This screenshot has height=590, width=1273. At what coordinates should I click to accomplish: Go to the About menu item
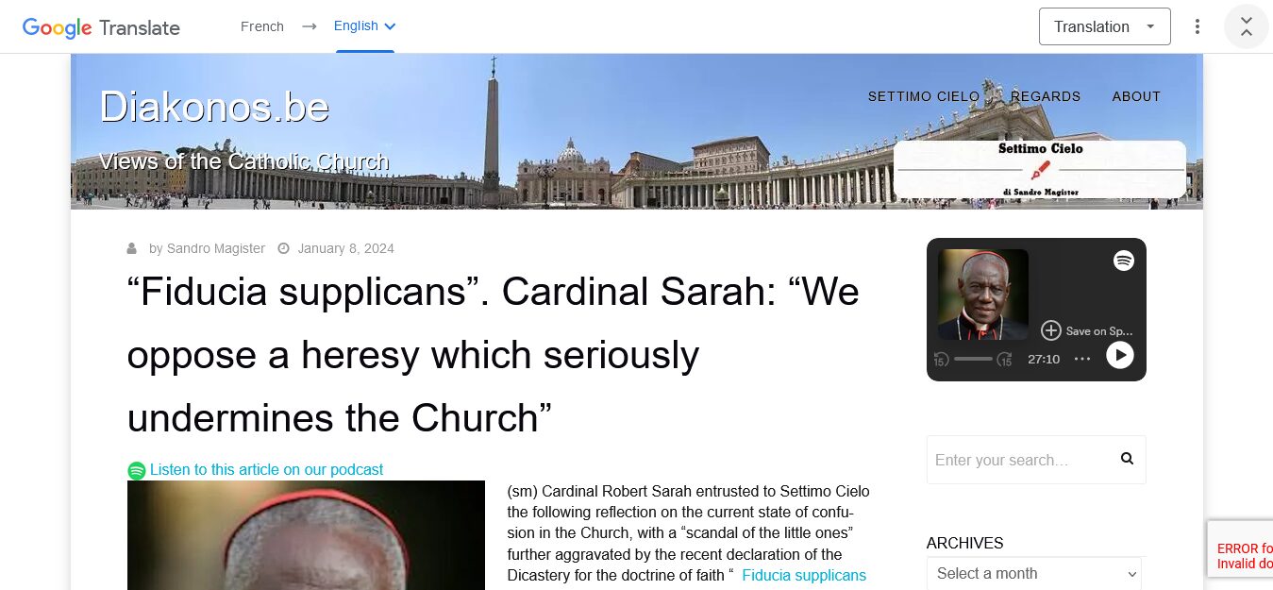point(1136,96)
